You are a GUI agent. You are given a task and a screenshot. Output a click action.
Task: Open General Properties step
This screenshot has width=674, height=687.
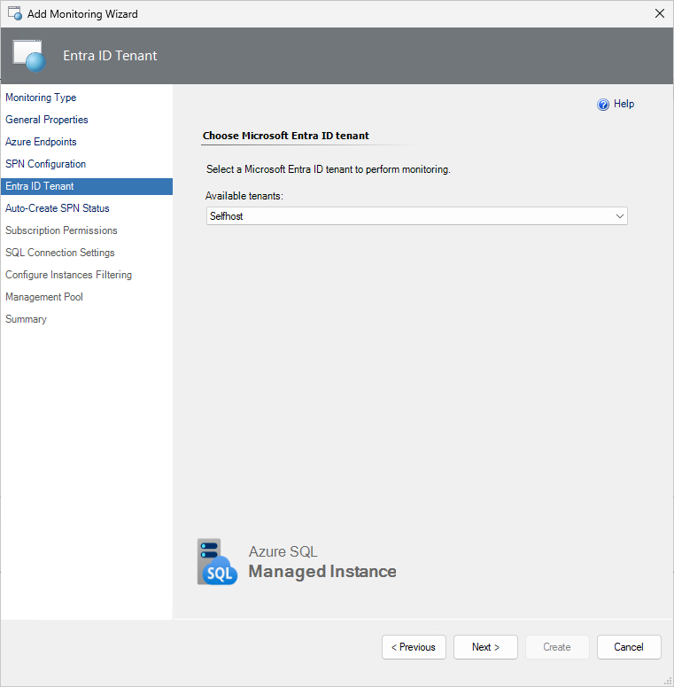click(46, 120)
